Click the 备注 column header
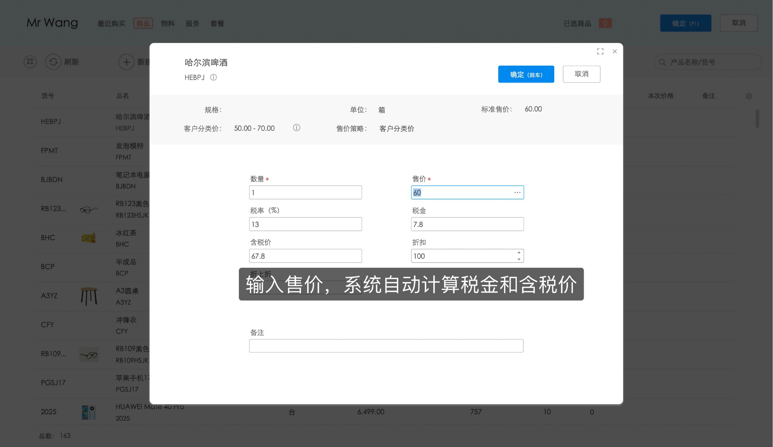The width and height of the screenshot is (773, 447). pyautogui.click(x=709, y=96)
